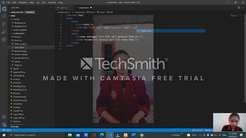
Task: Open the Help menu
Action: [x=60, y=3]
